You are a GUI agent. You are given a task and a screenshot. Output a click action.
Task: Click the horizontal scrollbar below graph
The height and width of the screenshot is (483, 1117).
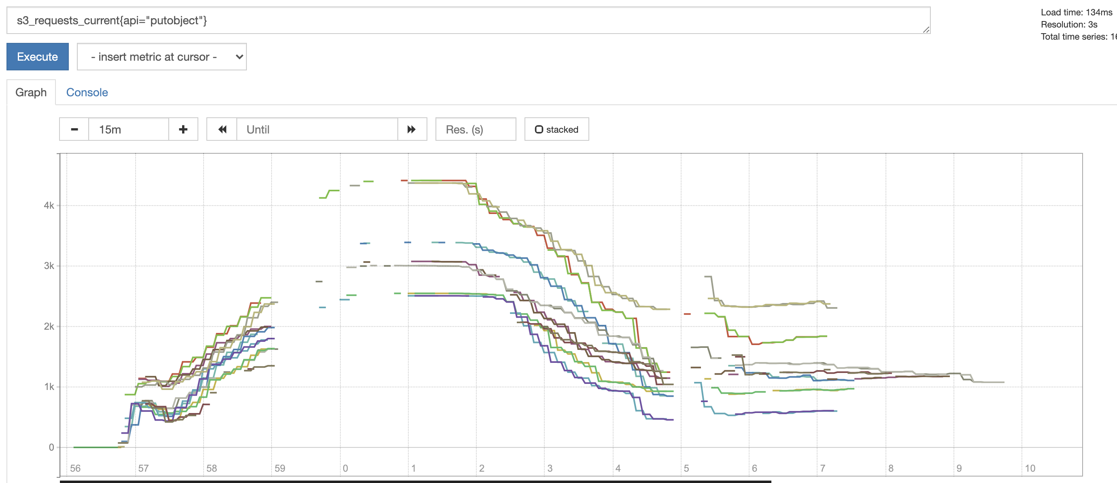[415, 481]
